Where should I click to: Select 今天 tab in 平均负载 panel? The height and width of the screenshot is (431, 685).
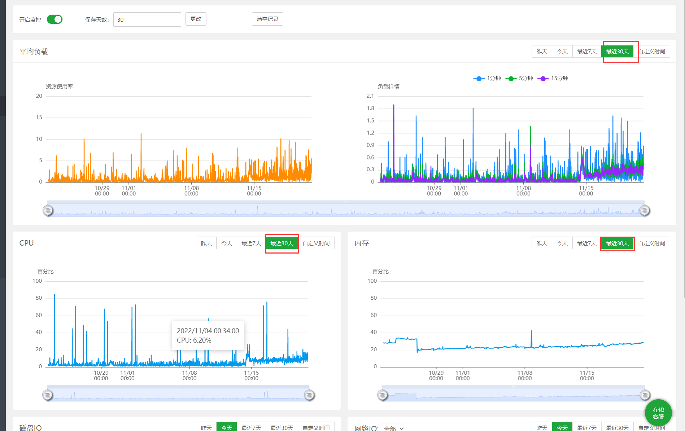[x=562, y=52]
